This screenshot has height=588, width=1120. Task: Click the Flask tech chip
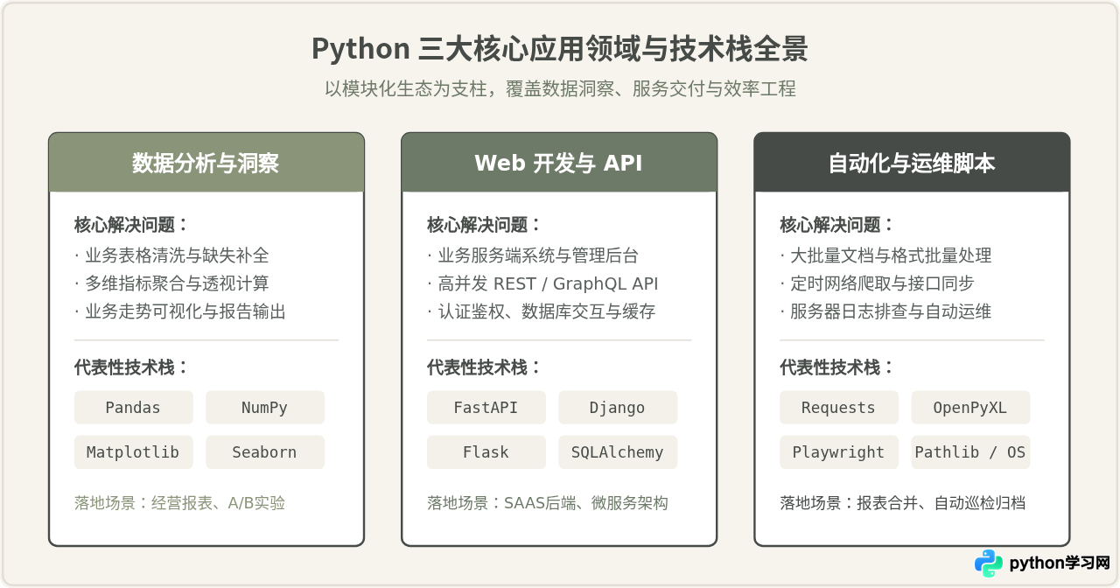point(486,452)
